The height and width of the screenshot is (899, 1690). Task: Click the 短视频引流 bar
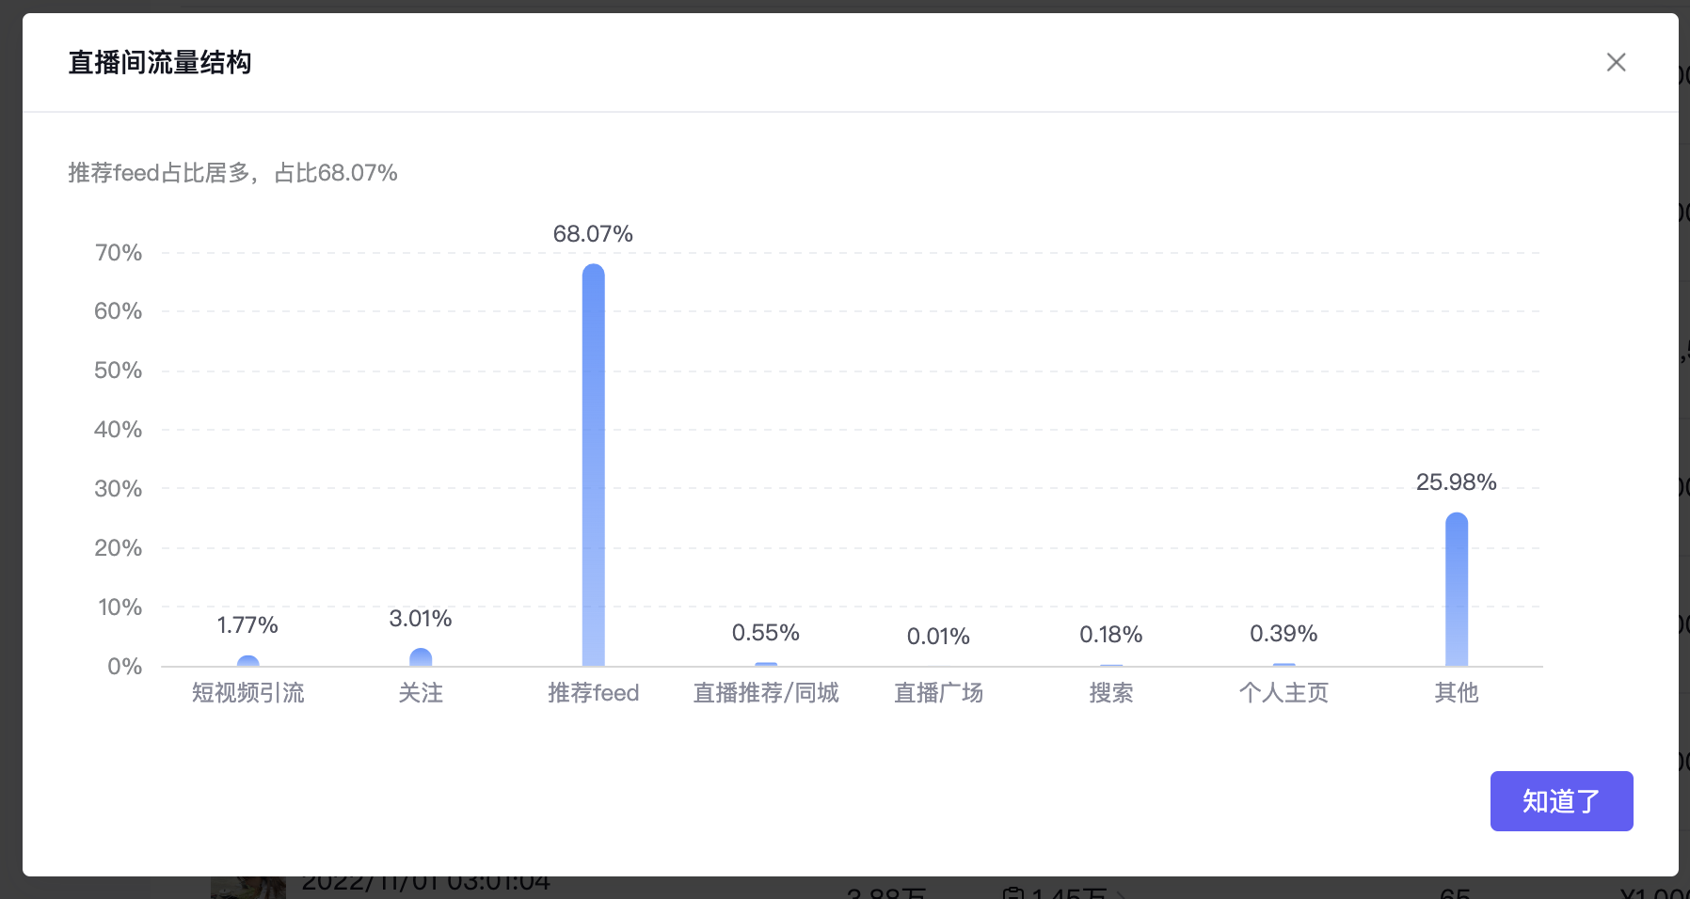click(247, 661)
